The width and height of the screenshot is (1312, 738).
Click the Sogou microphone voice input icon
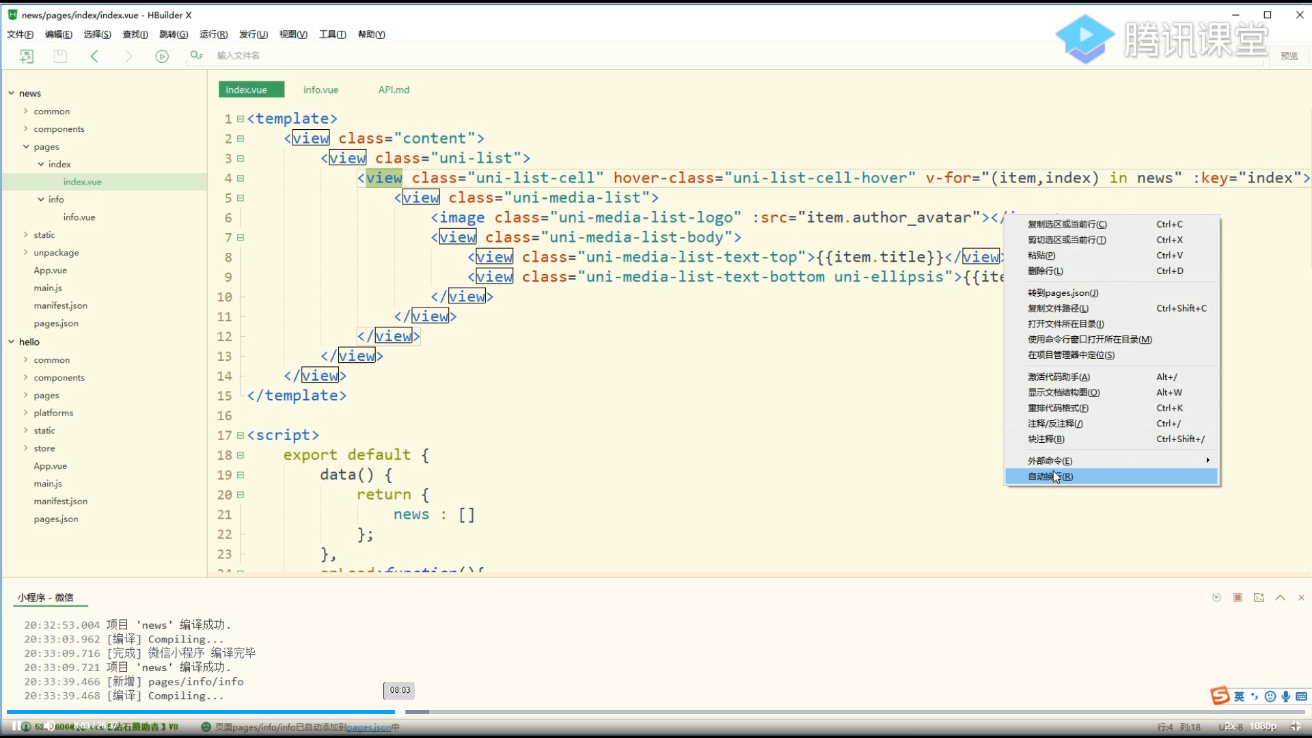(x=1286, y=696)
